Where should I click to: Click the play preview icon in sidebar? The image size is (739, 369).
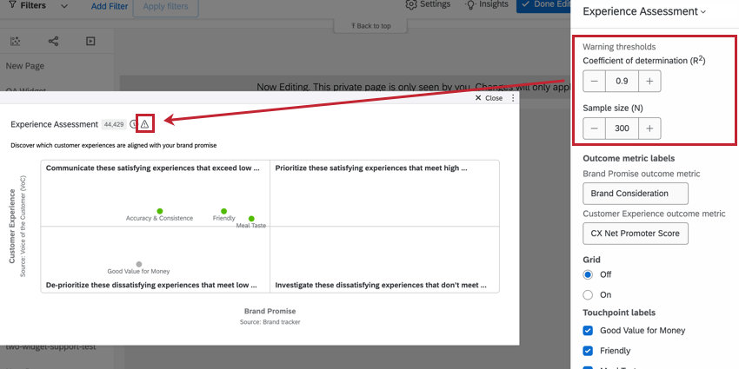[x=90, y=41]
